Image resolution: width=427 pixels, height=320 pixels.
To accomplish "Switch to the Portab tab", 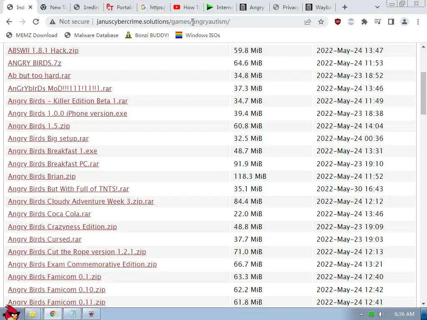I will 120,7.
